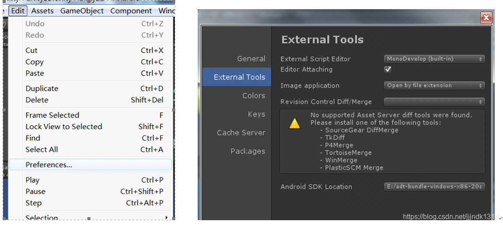Click TortoiseMerge list text
The image size is (503, 225).
coord(348,152)
